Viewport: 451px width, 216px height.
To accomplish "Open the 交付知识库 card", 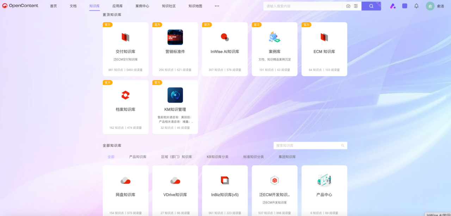I will pos(125,49).
